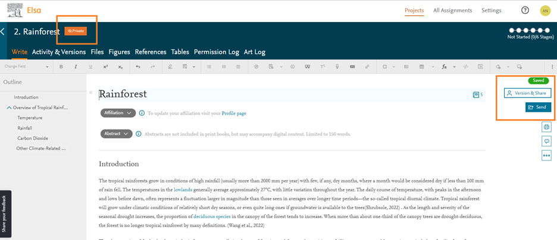Click the code brackets toolbar icon
The image size is (557, 240).
(x=465, y=67)
